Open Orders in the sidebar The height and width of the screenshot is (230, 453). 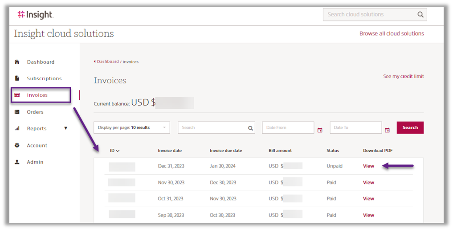(35, 112)
